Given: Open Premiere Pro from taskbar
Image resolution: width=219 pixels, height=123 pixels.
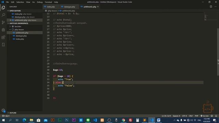Looking at the screenshot, I should (x=74, y=120).
